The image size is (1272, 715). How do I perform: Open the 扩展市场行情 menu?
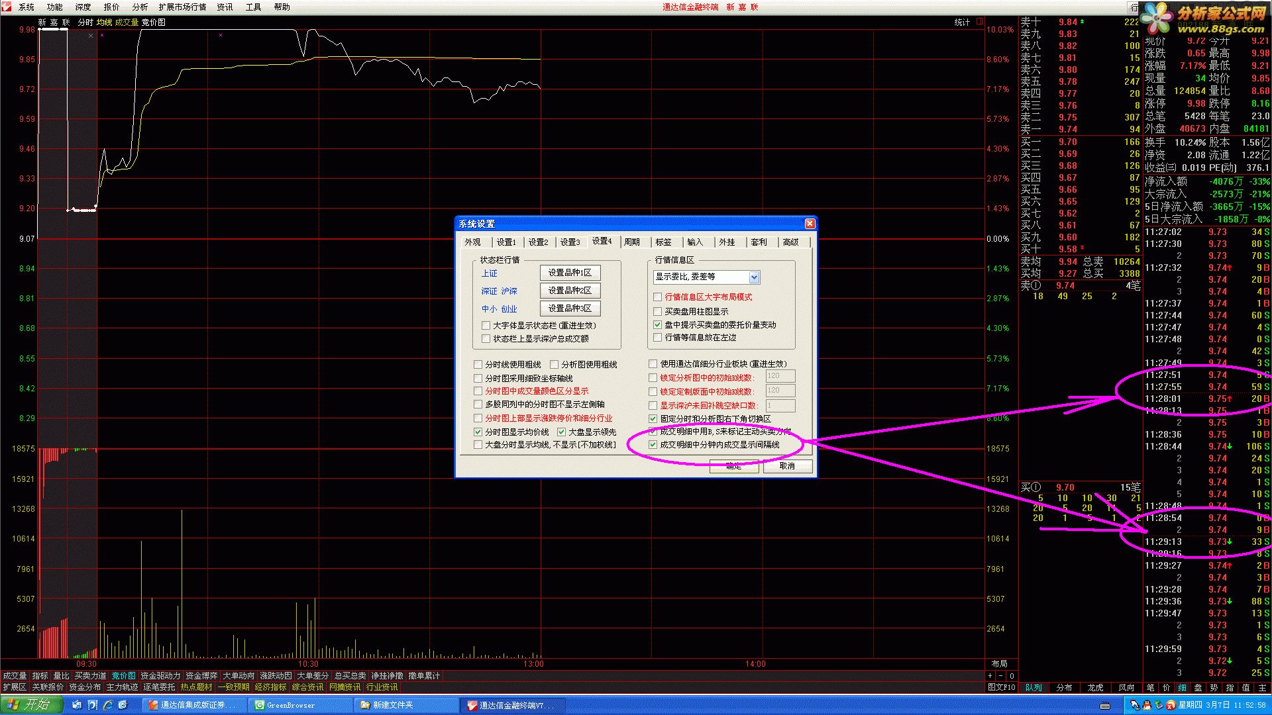tap(182, 7)
